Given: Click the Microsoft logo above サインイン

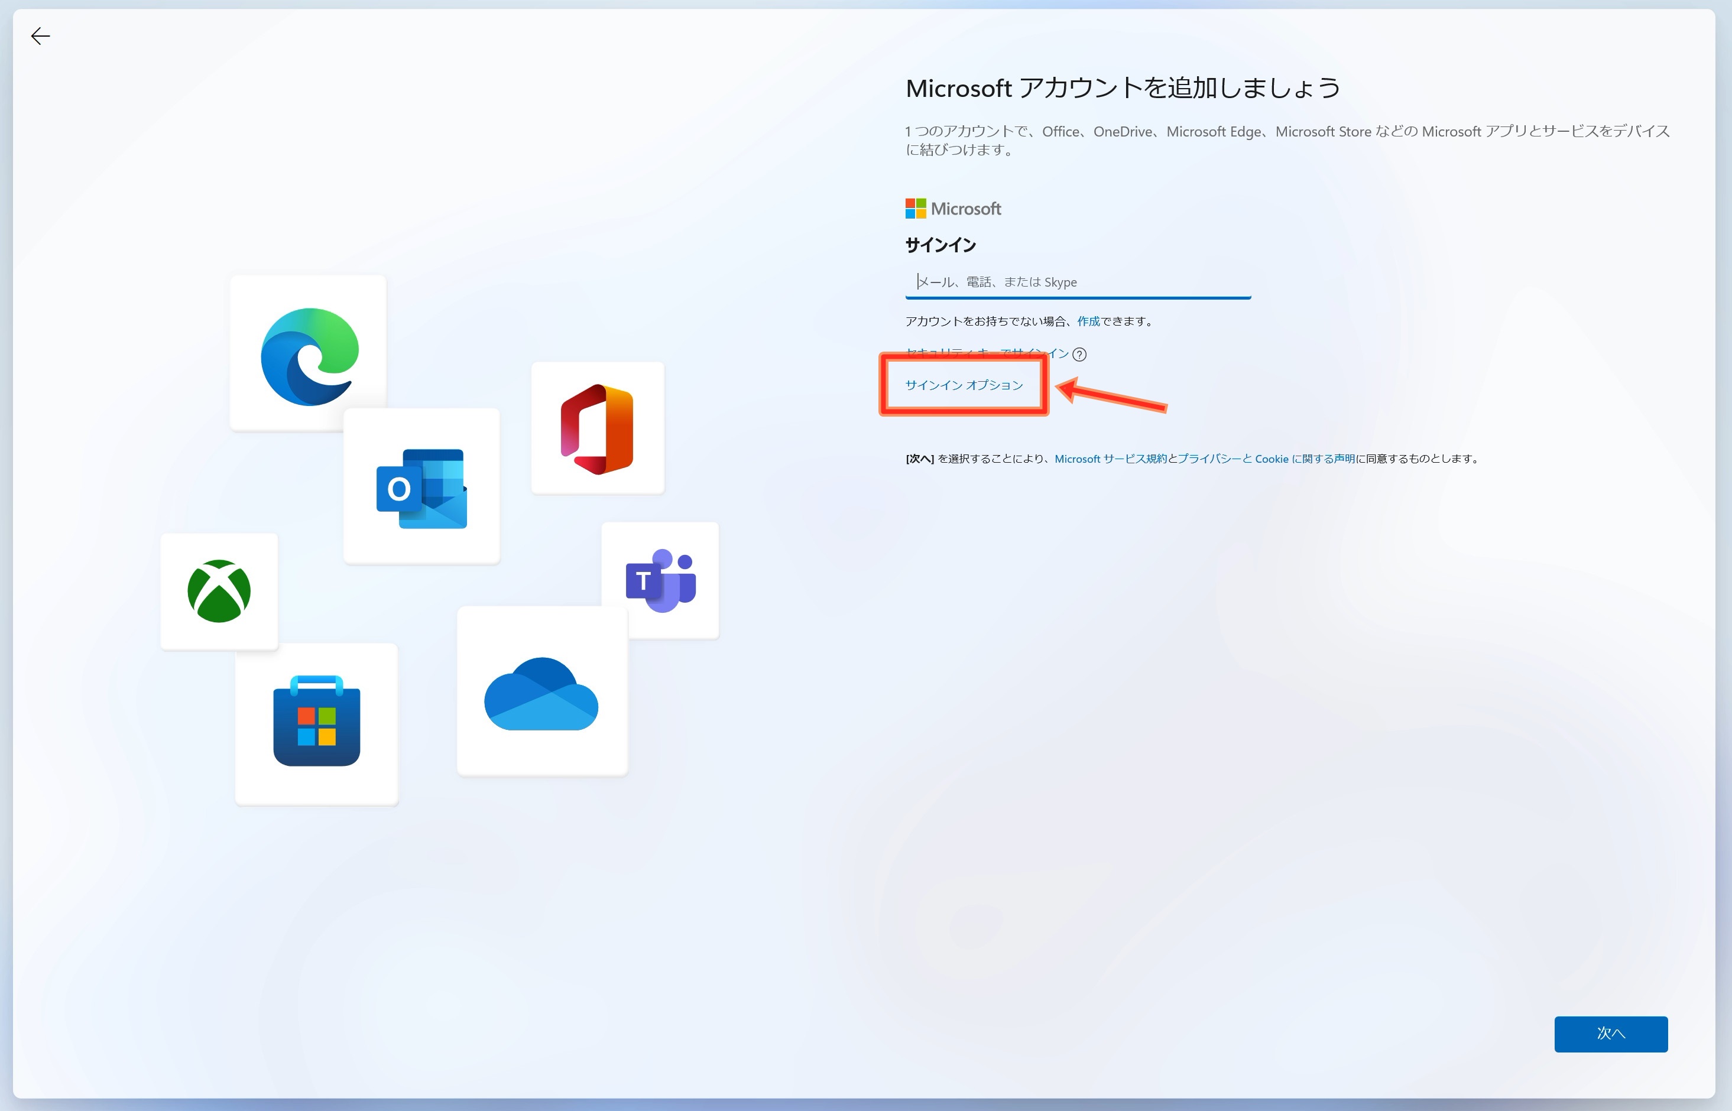Looking at the screenshot, I should [953, 209].
